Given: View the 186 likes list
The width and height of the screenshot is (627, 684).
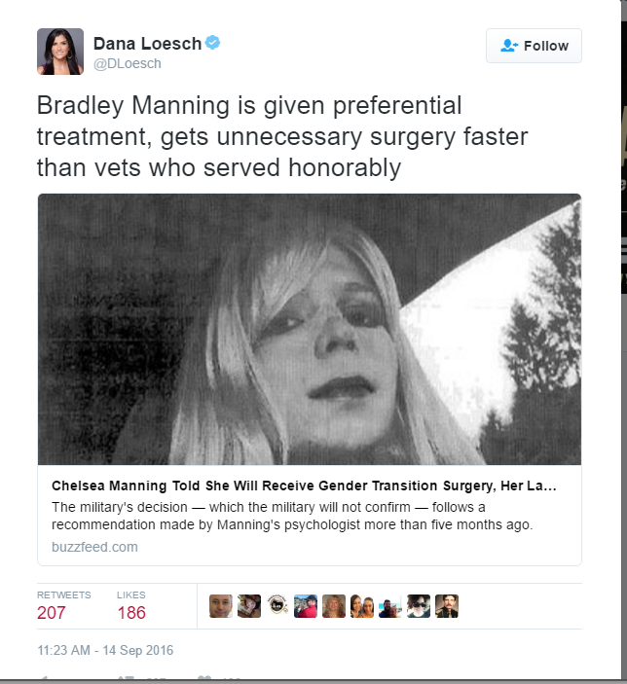Looking at the screenshot, I should tap(131, 606).
